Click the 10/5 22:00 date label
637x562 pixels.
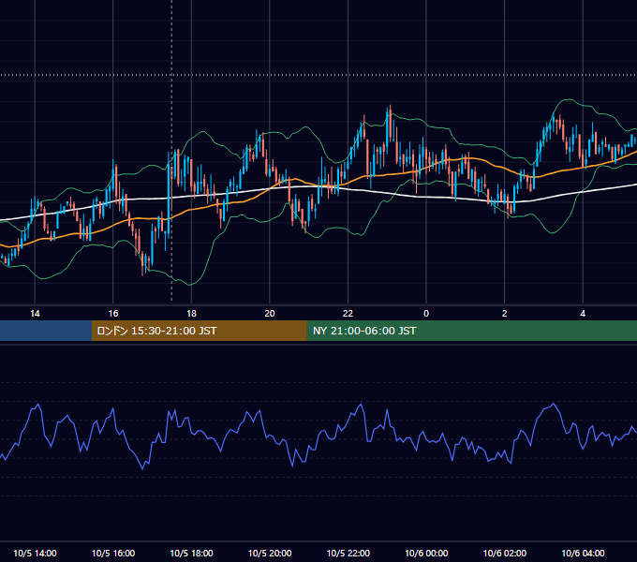348,553
